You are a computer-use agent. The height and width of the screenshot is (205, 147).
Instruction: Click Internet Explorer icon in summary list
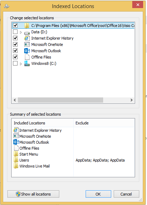(x=16, y=130)
